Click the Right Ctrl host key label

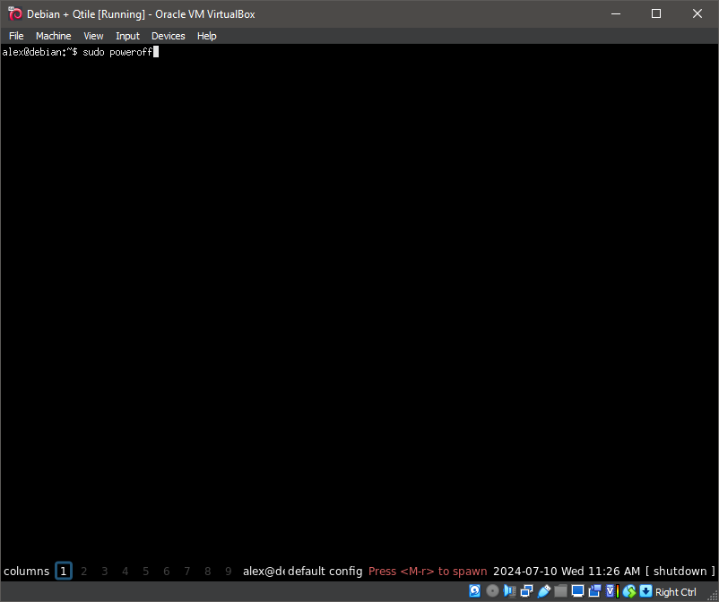click(x=676, y=591)
